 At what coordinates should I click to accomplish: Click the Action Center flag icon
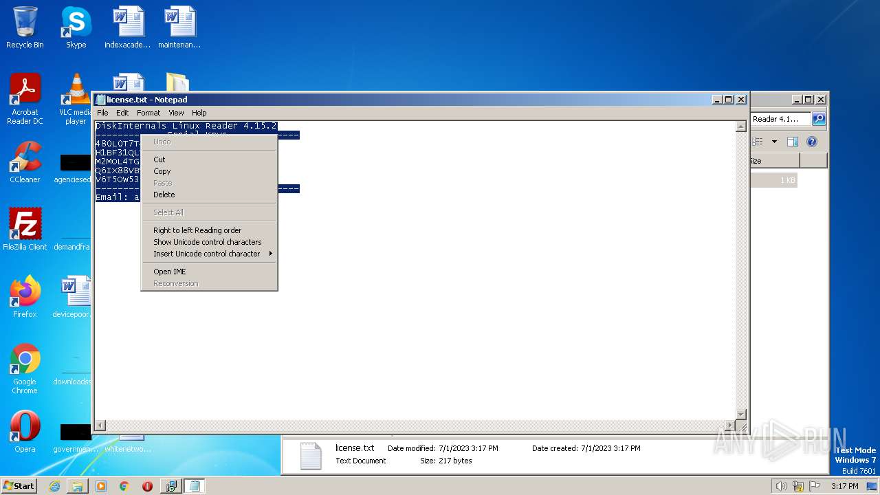815,486
